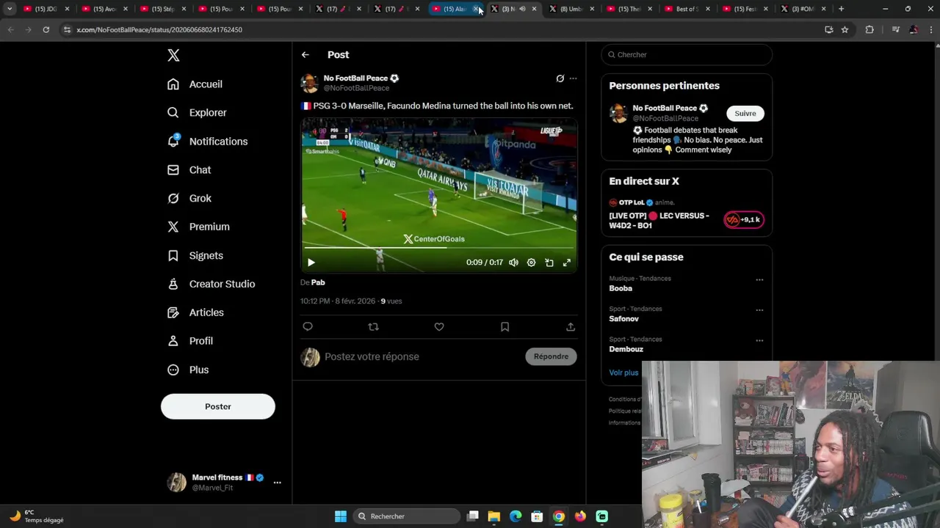Screen dimensions: 940x528
Task: Bookmark the post
Action: 505,327
